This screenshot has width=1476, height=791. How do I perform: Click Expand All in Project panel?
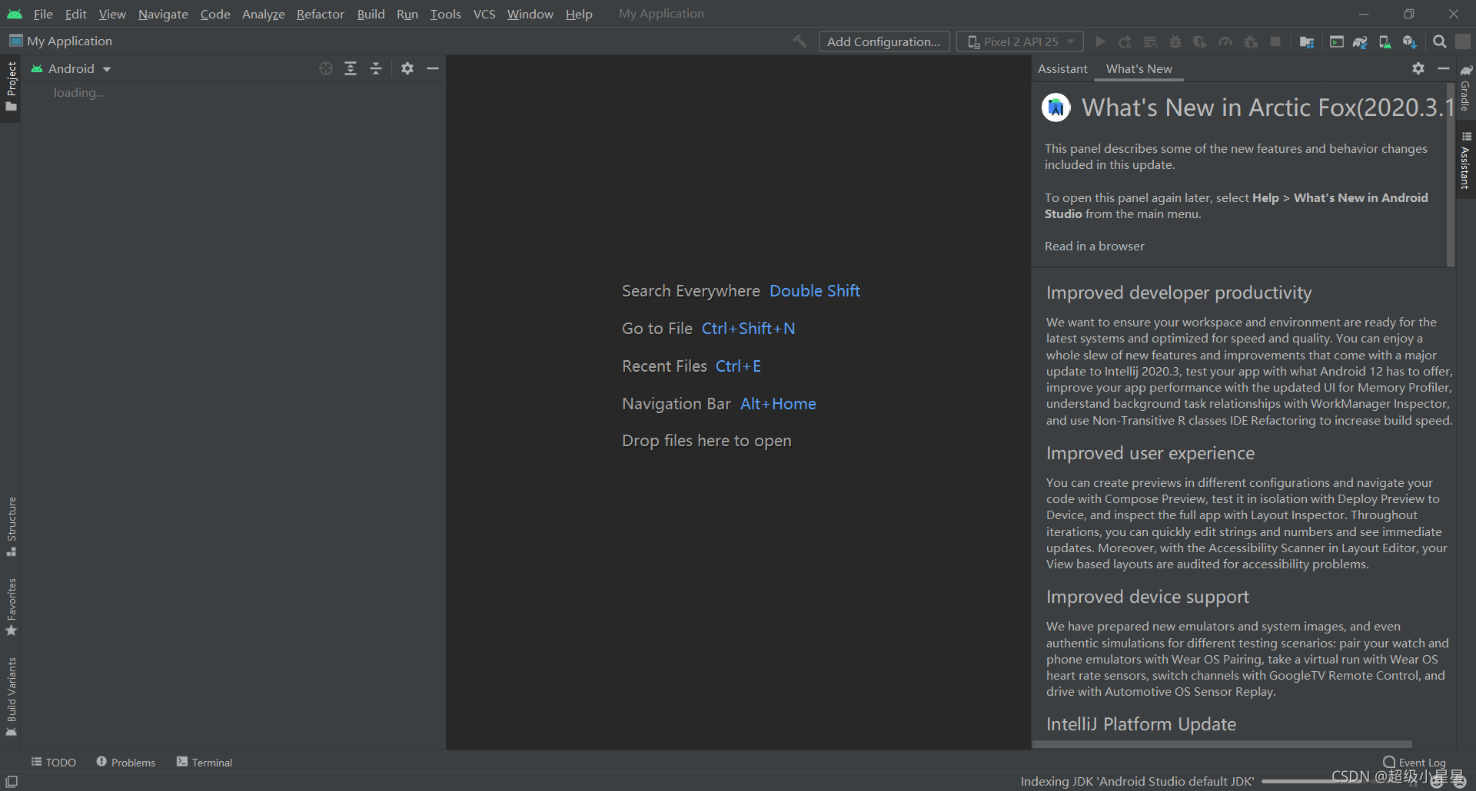coord(351,68)
